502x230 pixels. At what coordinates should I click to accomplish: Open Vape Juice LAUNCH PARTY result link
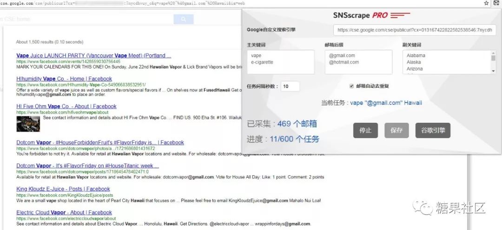click(x=93, y=56)
